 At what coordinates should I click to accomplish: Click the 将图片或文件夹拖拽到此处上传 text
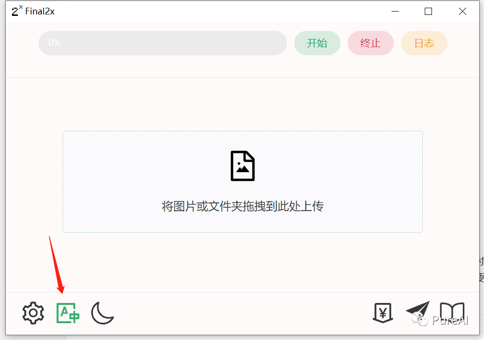pos(243,206)
